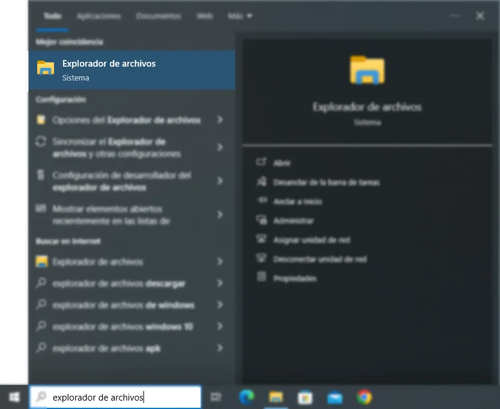Click the Desconectar unidad de red icon
The height and width of the screenshot is (409, 500).
[x=262, y=259]
